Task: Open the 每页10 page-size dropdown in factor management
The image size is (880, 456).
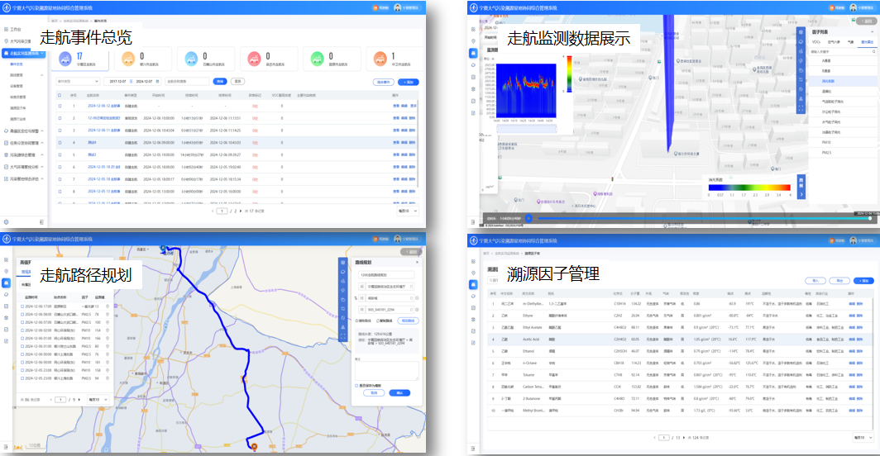Action: point(863,438)
